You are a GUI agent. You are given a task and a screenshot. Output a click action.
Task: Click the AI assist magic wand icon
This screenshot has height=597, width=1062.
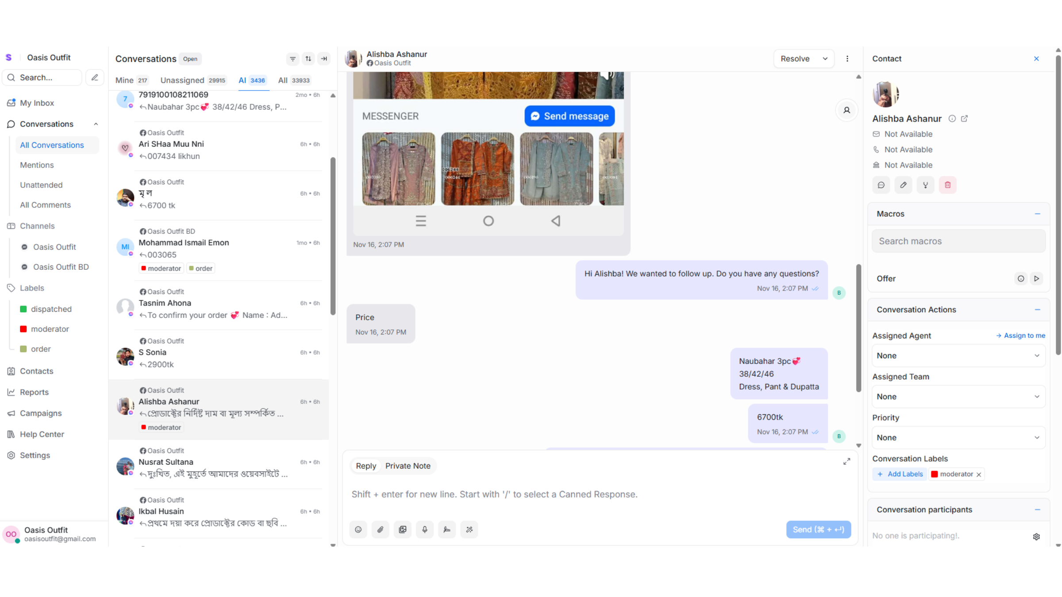click(469, 529)
